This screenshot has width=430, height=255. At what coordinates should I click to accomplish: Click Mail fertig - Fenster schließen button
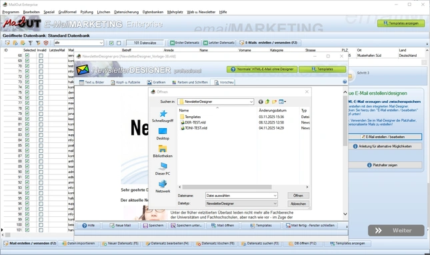(x=310, y=226)
